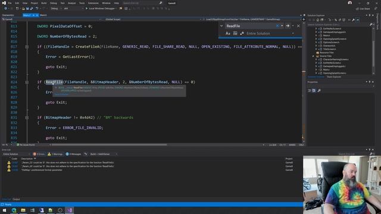Open the View menu
Screen dimensions: 381x214
(x=25, y=3)
